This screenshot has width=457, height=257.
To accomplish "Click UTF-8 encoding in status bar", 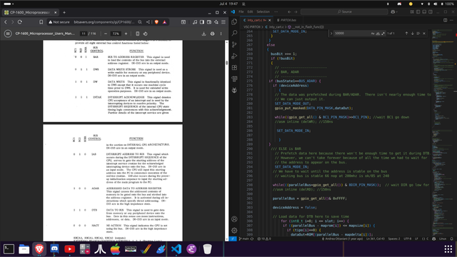I will pyautogui.click(x=407, y=238).
